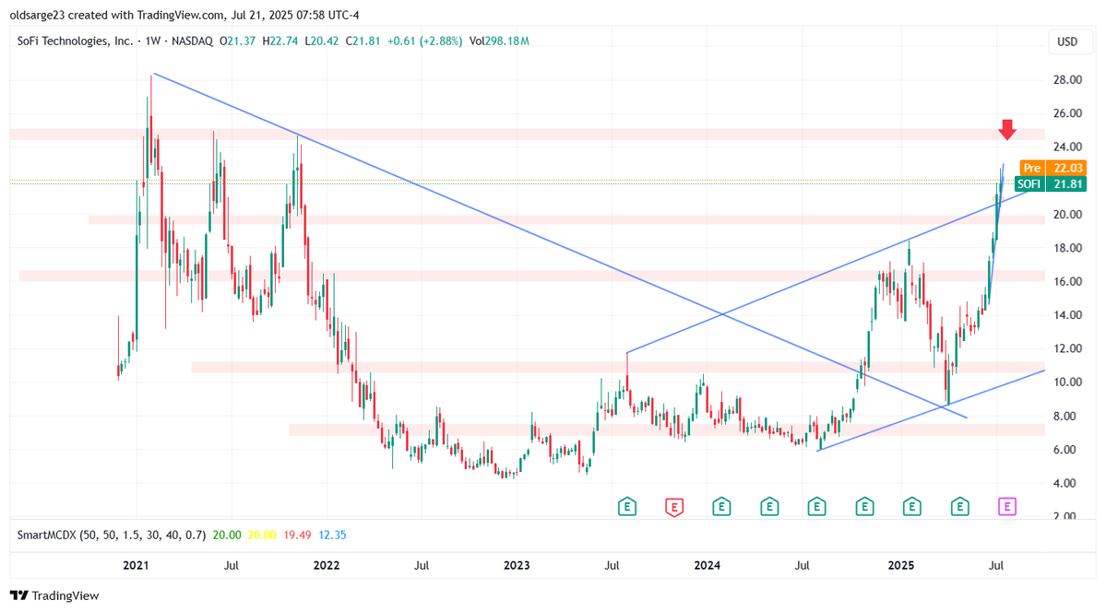Click the 8.00 price axis label
This screenshot has height=612, width=1106.
(x=1064, y=416)
